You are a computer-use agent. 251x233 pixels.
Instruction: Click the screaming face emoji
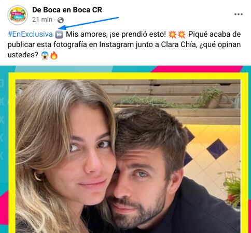point(45,56)
